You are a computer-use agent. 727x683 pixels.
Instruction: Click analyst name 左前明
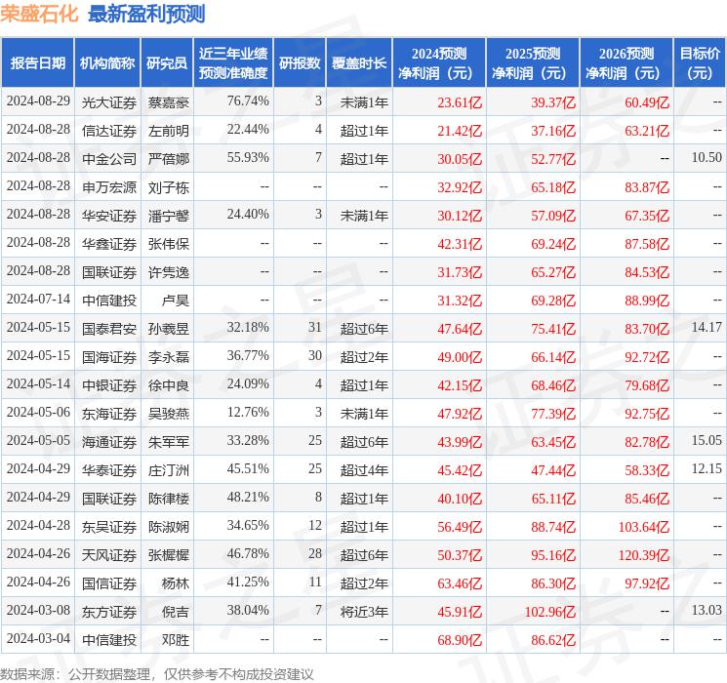169,131
